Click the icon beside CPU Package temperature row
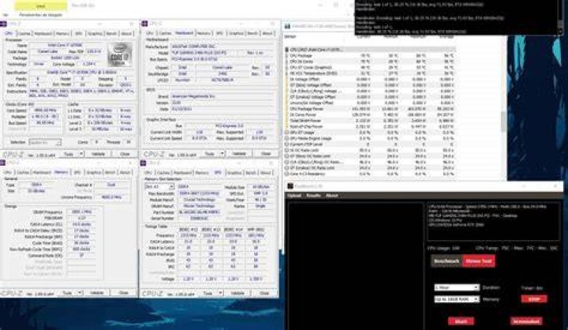This screenshot has width=568, height=330. click(x=287, y=56)
